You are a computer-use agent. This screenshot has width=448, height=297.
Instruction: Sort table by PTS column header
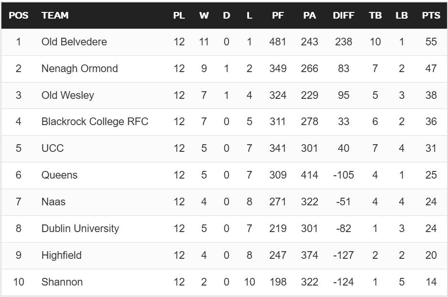[x=431, y=16]
